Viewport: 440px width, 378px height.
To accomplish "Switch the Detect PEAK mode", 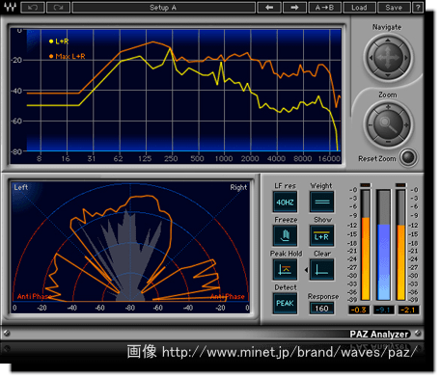I will (x=285, y=303).
